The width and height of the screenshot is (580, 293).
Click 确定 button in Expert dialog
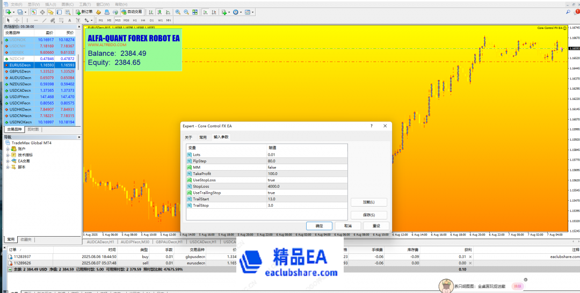[x=319, y=226]
